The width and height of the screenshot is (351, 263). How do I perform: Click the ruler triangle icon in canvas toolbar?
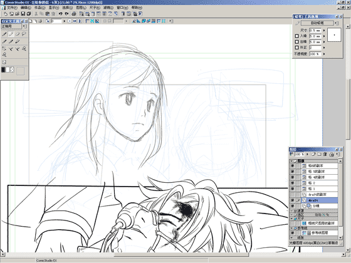[x=139, y=21]
